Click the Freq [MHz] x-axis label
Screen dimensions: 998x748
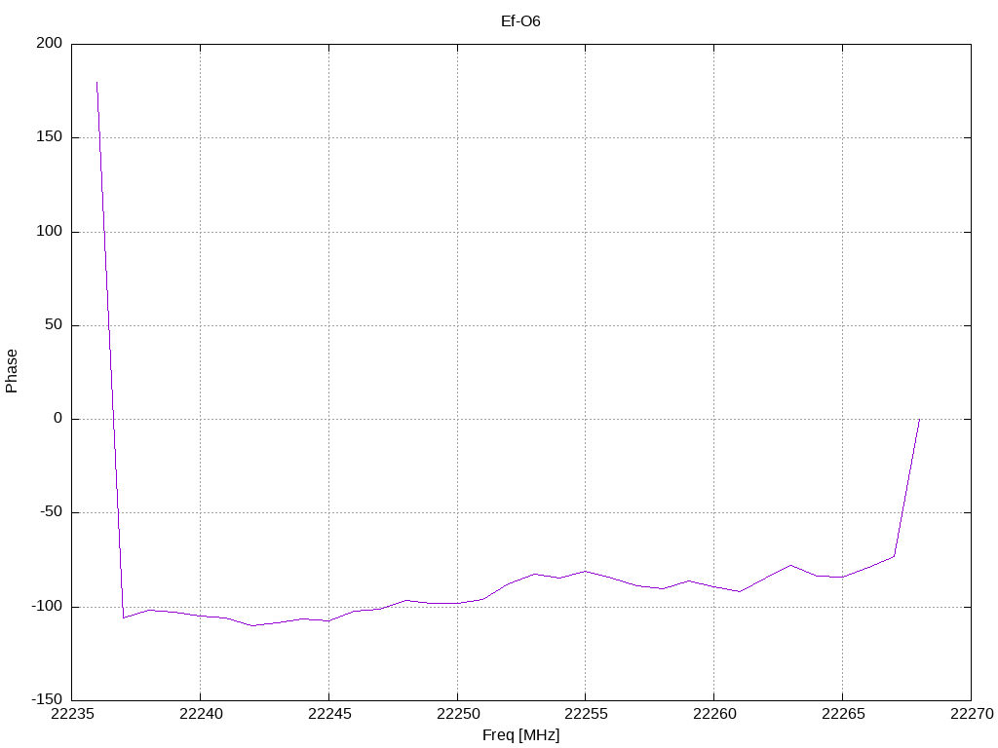tap(520, 735)
